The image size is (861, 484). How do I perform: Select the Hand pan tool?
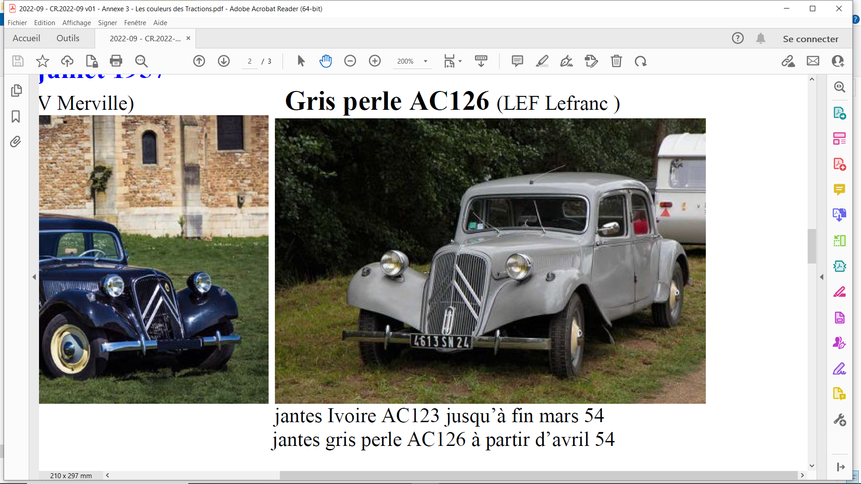[x=326, y=61]
